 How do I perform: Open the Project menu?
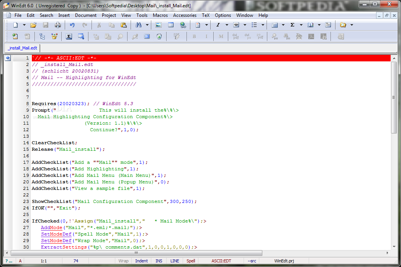click(x=109, y=15)
